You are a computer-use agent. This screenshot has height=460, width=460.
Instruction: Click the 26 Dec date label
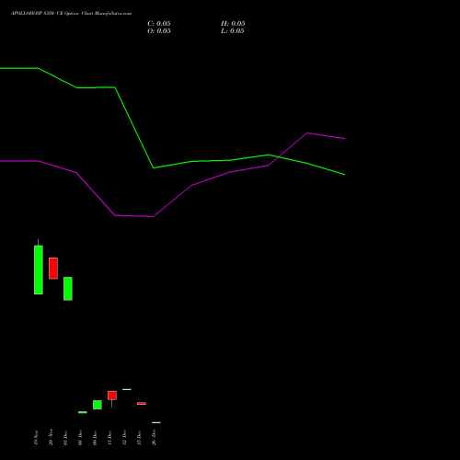pos(154,438)
